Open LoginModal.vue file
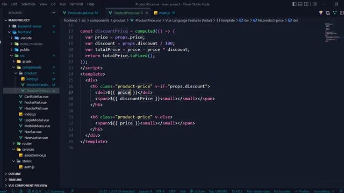This screenshot has width=344, height=193. (37, 120)
